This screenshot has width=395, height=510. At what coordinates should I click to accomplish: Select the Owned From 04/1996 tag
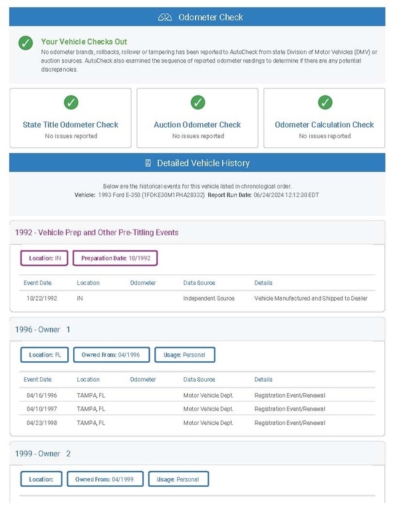(111, 355)
